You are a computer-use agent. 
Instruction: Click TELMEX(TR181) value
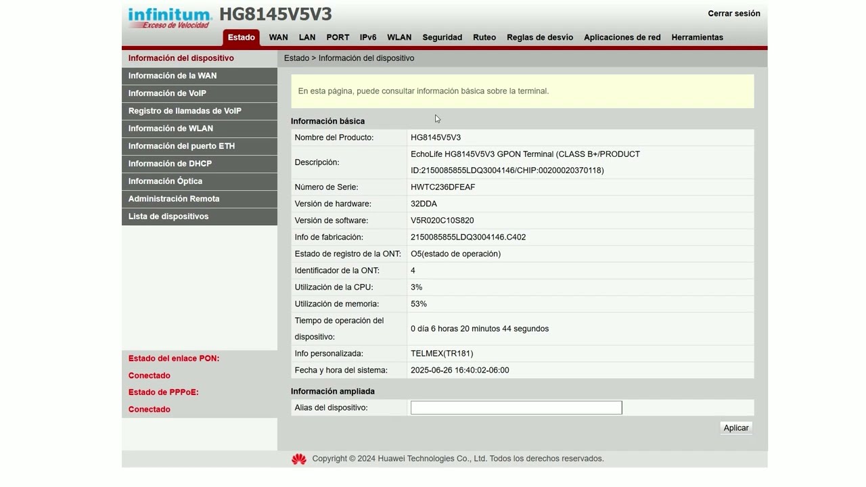442,354
